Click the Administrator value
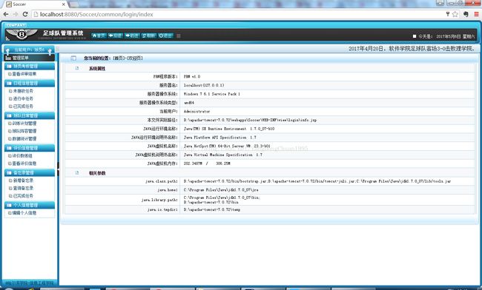This screenshot has height=290, width=482. tap(197, 111)
